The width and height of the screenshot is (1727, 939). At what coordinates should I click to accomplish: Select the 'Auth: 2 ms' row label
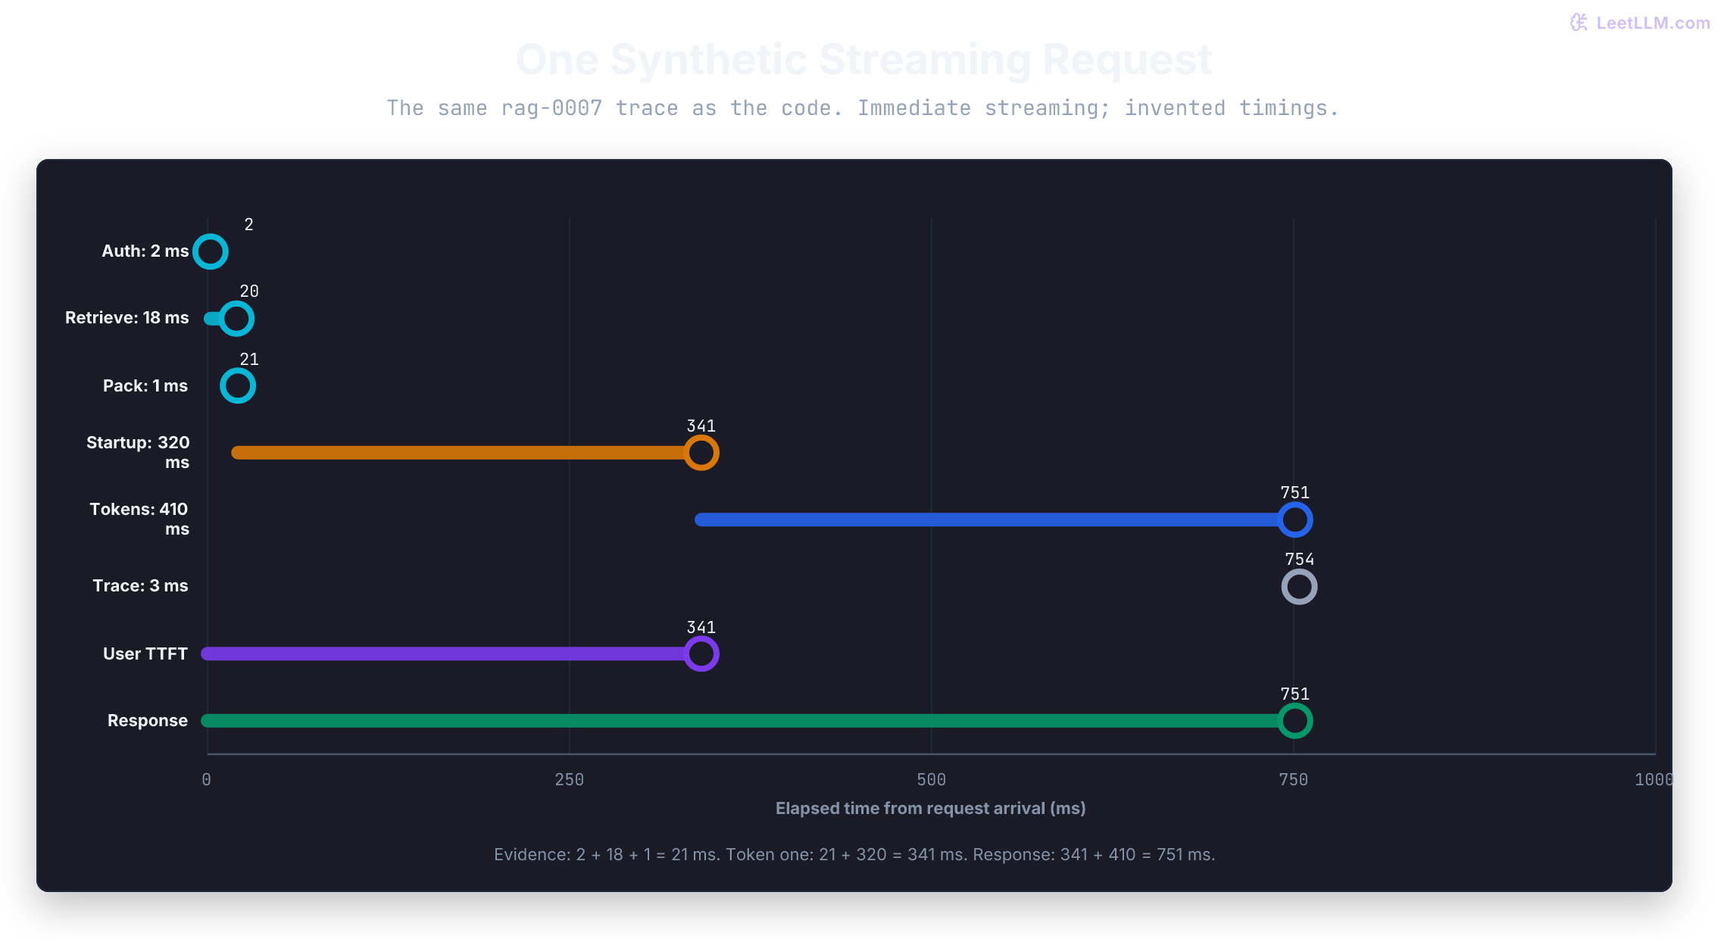[145, 251]
